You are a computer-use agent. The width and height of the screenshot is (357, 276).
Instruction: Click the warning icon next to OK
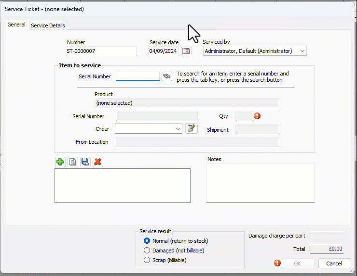277,263
